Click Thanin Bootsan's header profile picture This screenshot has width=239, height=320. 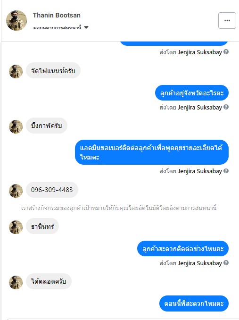16,20
